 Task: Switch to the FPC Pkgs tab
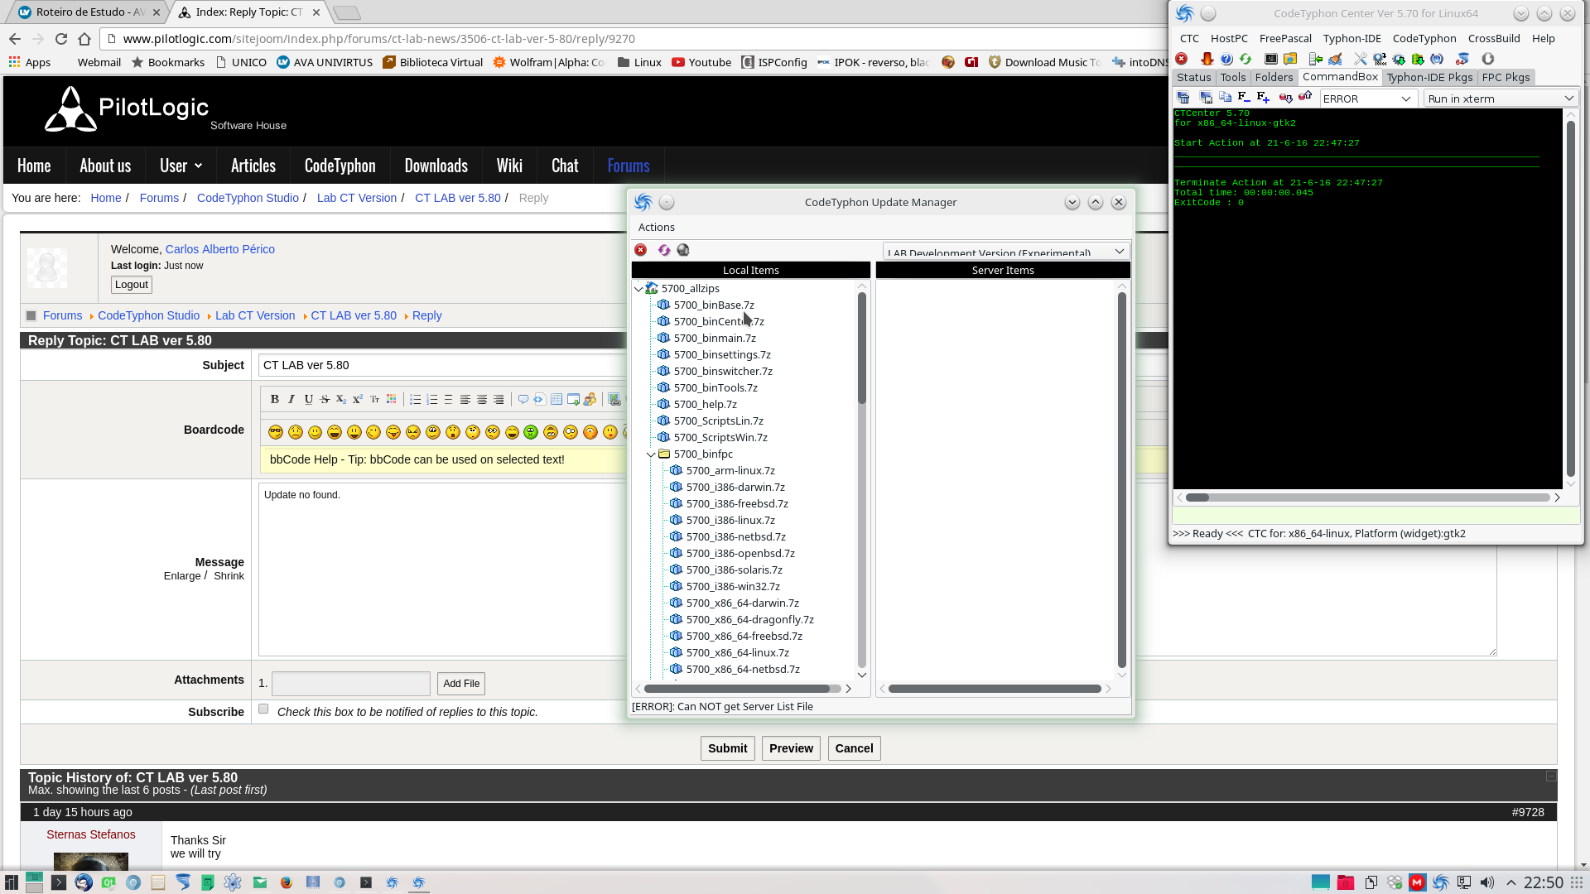1506,77
